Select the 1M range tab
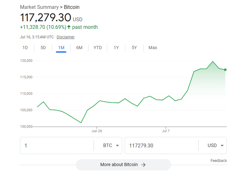Viewport: 238px width, 174px height. coord(61,48)
